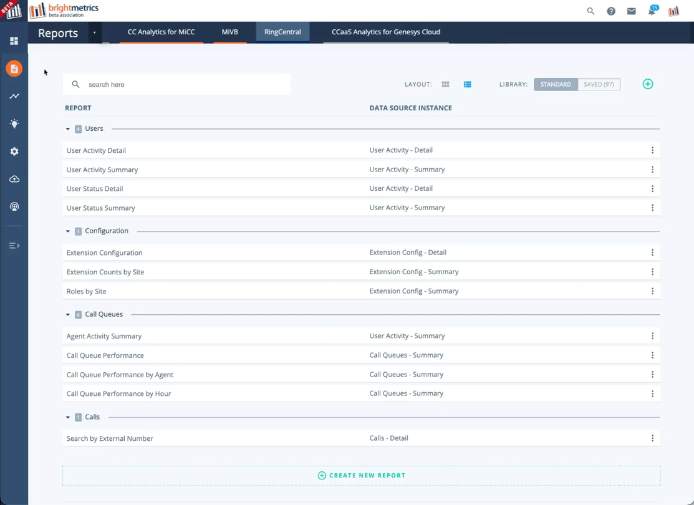Open Call Queue Performance by Hour report
The image size is (694, 505).
point(118,394)
